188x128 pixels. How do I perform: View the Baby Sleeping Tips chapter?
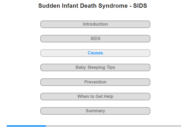[x=95, y=67]
